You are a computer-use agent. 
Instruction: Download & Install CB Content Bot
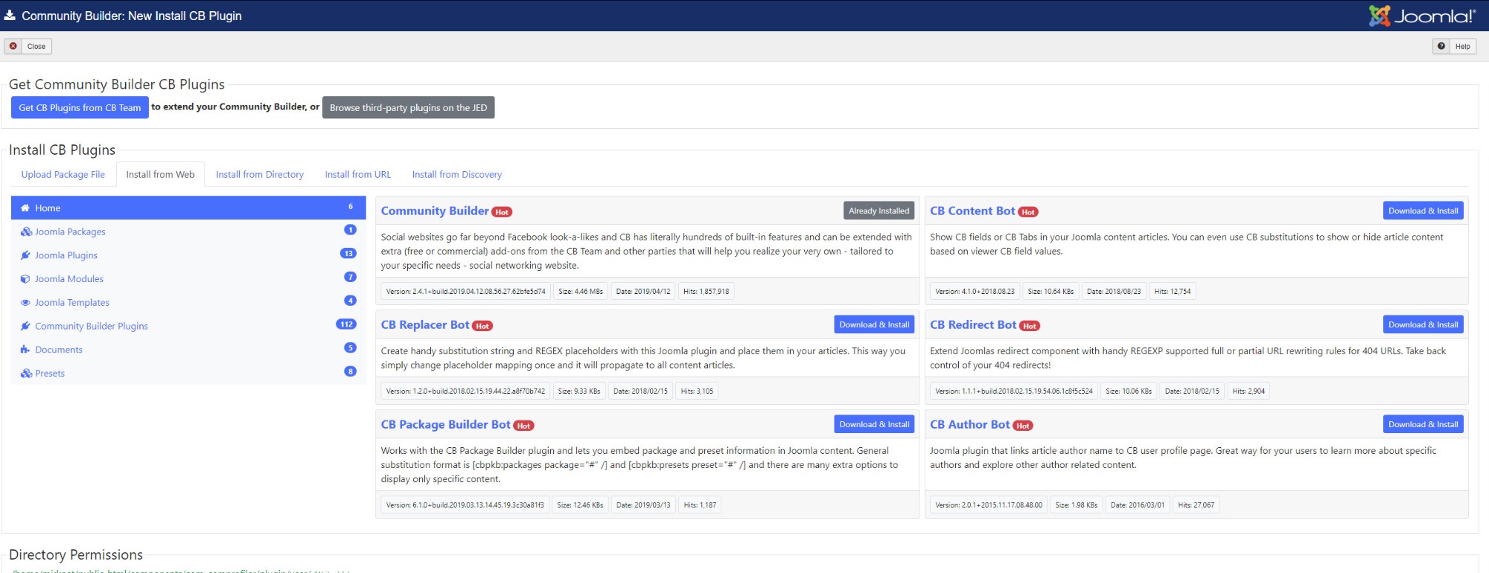pyautogui.click(x=1423, y=211)
